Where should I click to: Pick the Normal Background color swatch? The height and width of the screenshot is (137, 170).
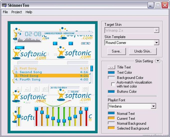(x=111, y=123)
